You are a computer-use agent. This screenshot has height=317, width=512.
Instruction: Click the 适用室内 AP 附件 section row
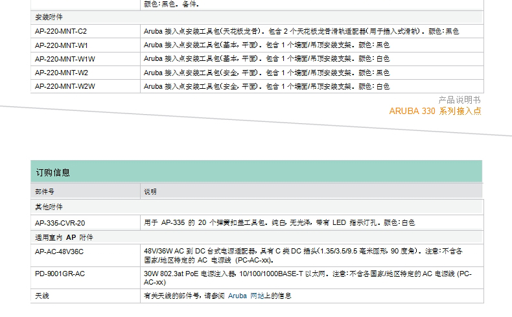(257, 237)
